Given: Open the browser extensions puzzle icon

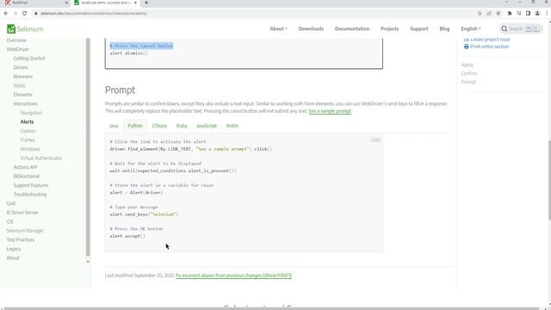Looking at the screenshot, I should tap(510, 14).
